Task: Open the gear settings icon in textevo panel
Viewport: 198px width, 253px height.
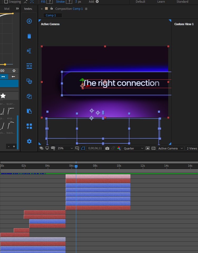Action: point(29,141)
